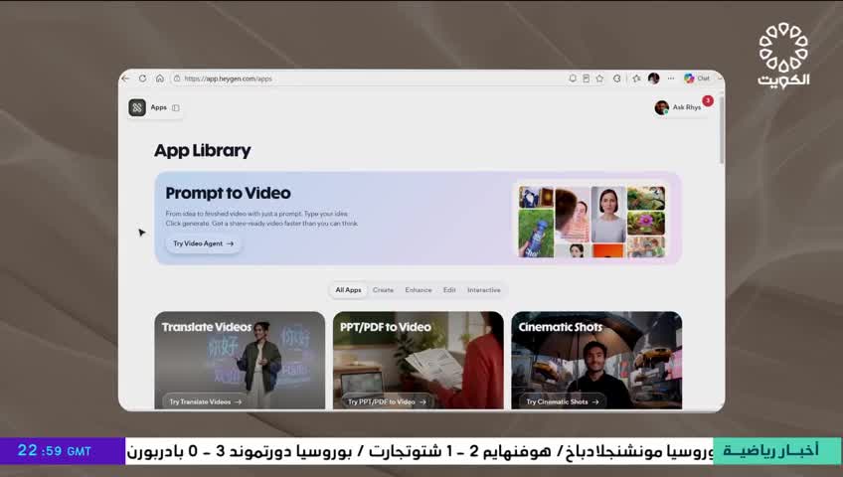The width and height of the screenshot is (843, 477).
Task: Select the All Apps tab
Action: coord(348,290)
